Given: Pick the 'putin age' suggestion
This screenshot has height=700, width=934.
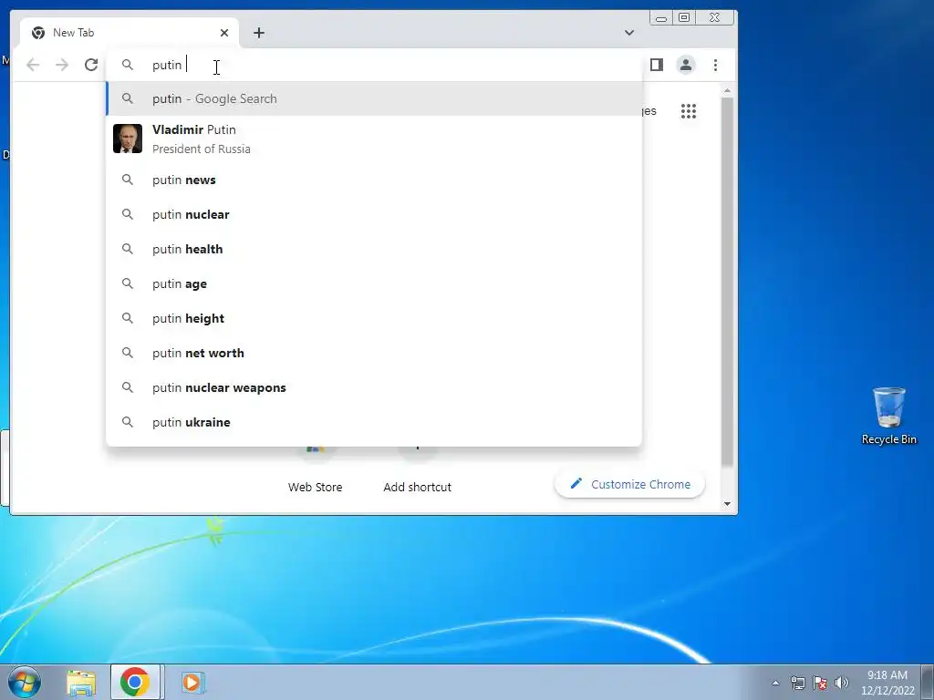Looking at the screenshot, I should click(x=374, y=284).
